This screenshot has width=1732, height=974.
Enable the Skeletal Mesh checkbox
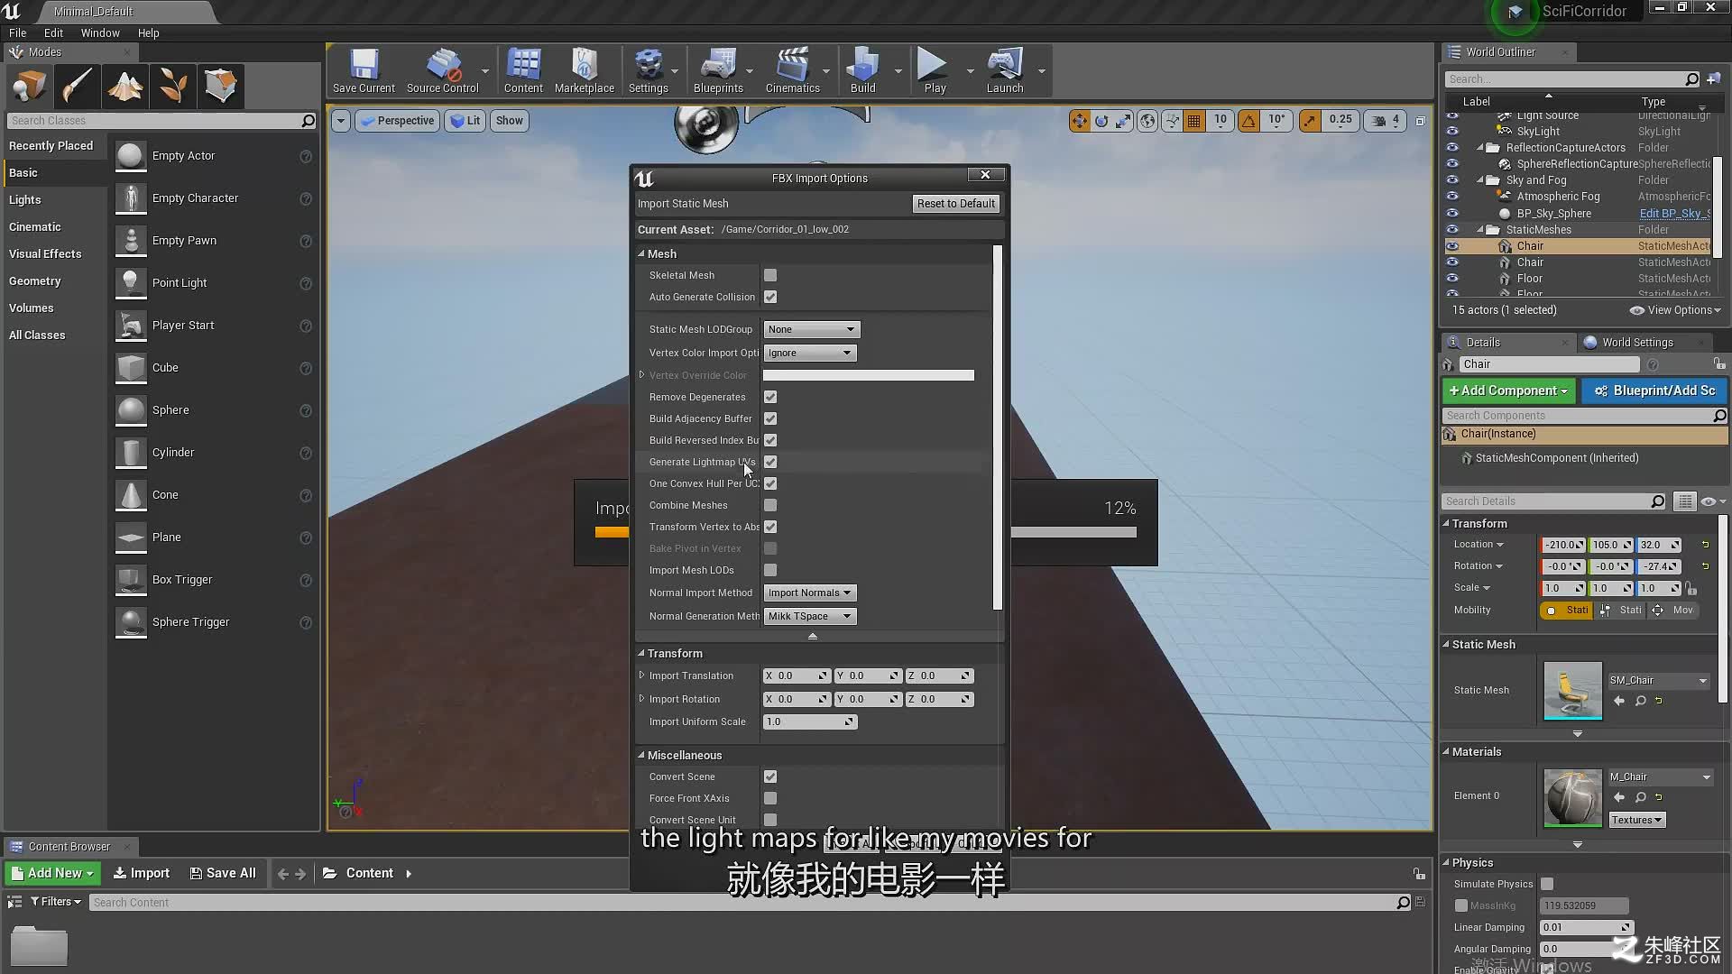pyautogui.click(x=769, y=275)
